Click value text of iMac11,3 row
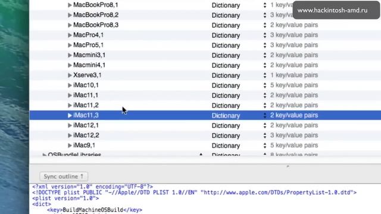The height and width of the screenshot is (214, 381). [x=294, y=115]
